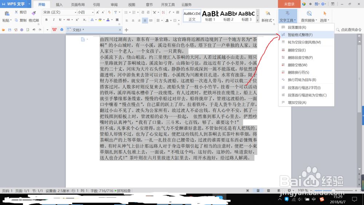The width and height of the screenshot is (364, 205).
Task: Choose Delete Blank Paragraphs 删除空段(E)
Action: pos(306,50)
